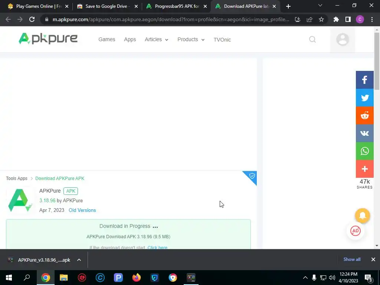380x285 pixels.
Task: Click the install app icon in address bar
Action: pyautogui.click(x=298, y=19)
